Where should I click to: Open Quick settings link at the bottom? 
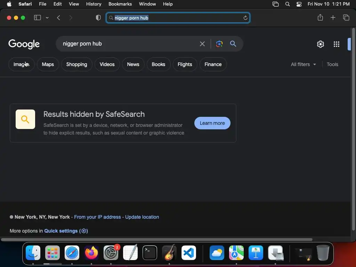pos(66,231)
